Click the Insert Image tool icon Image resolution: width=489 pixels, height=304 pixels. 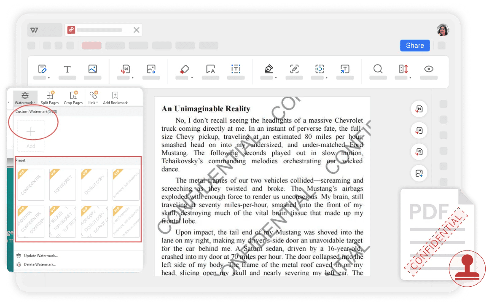coord(93,69)
